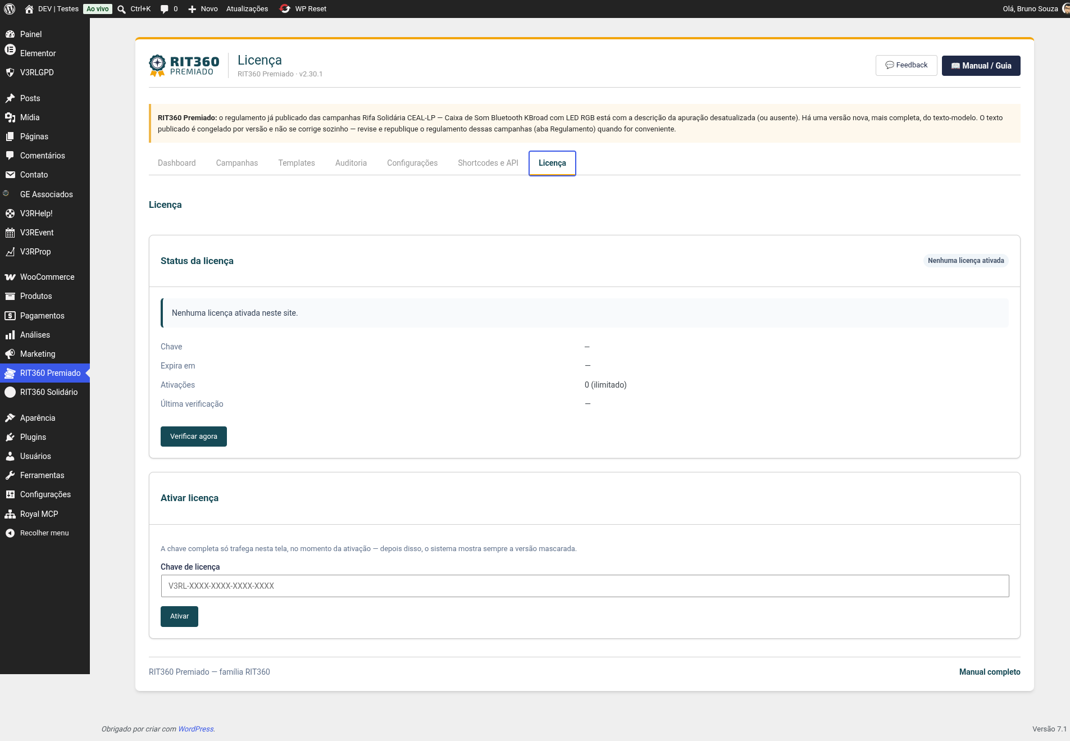Open the RIT360 Solidário sidebar menu

45,392
